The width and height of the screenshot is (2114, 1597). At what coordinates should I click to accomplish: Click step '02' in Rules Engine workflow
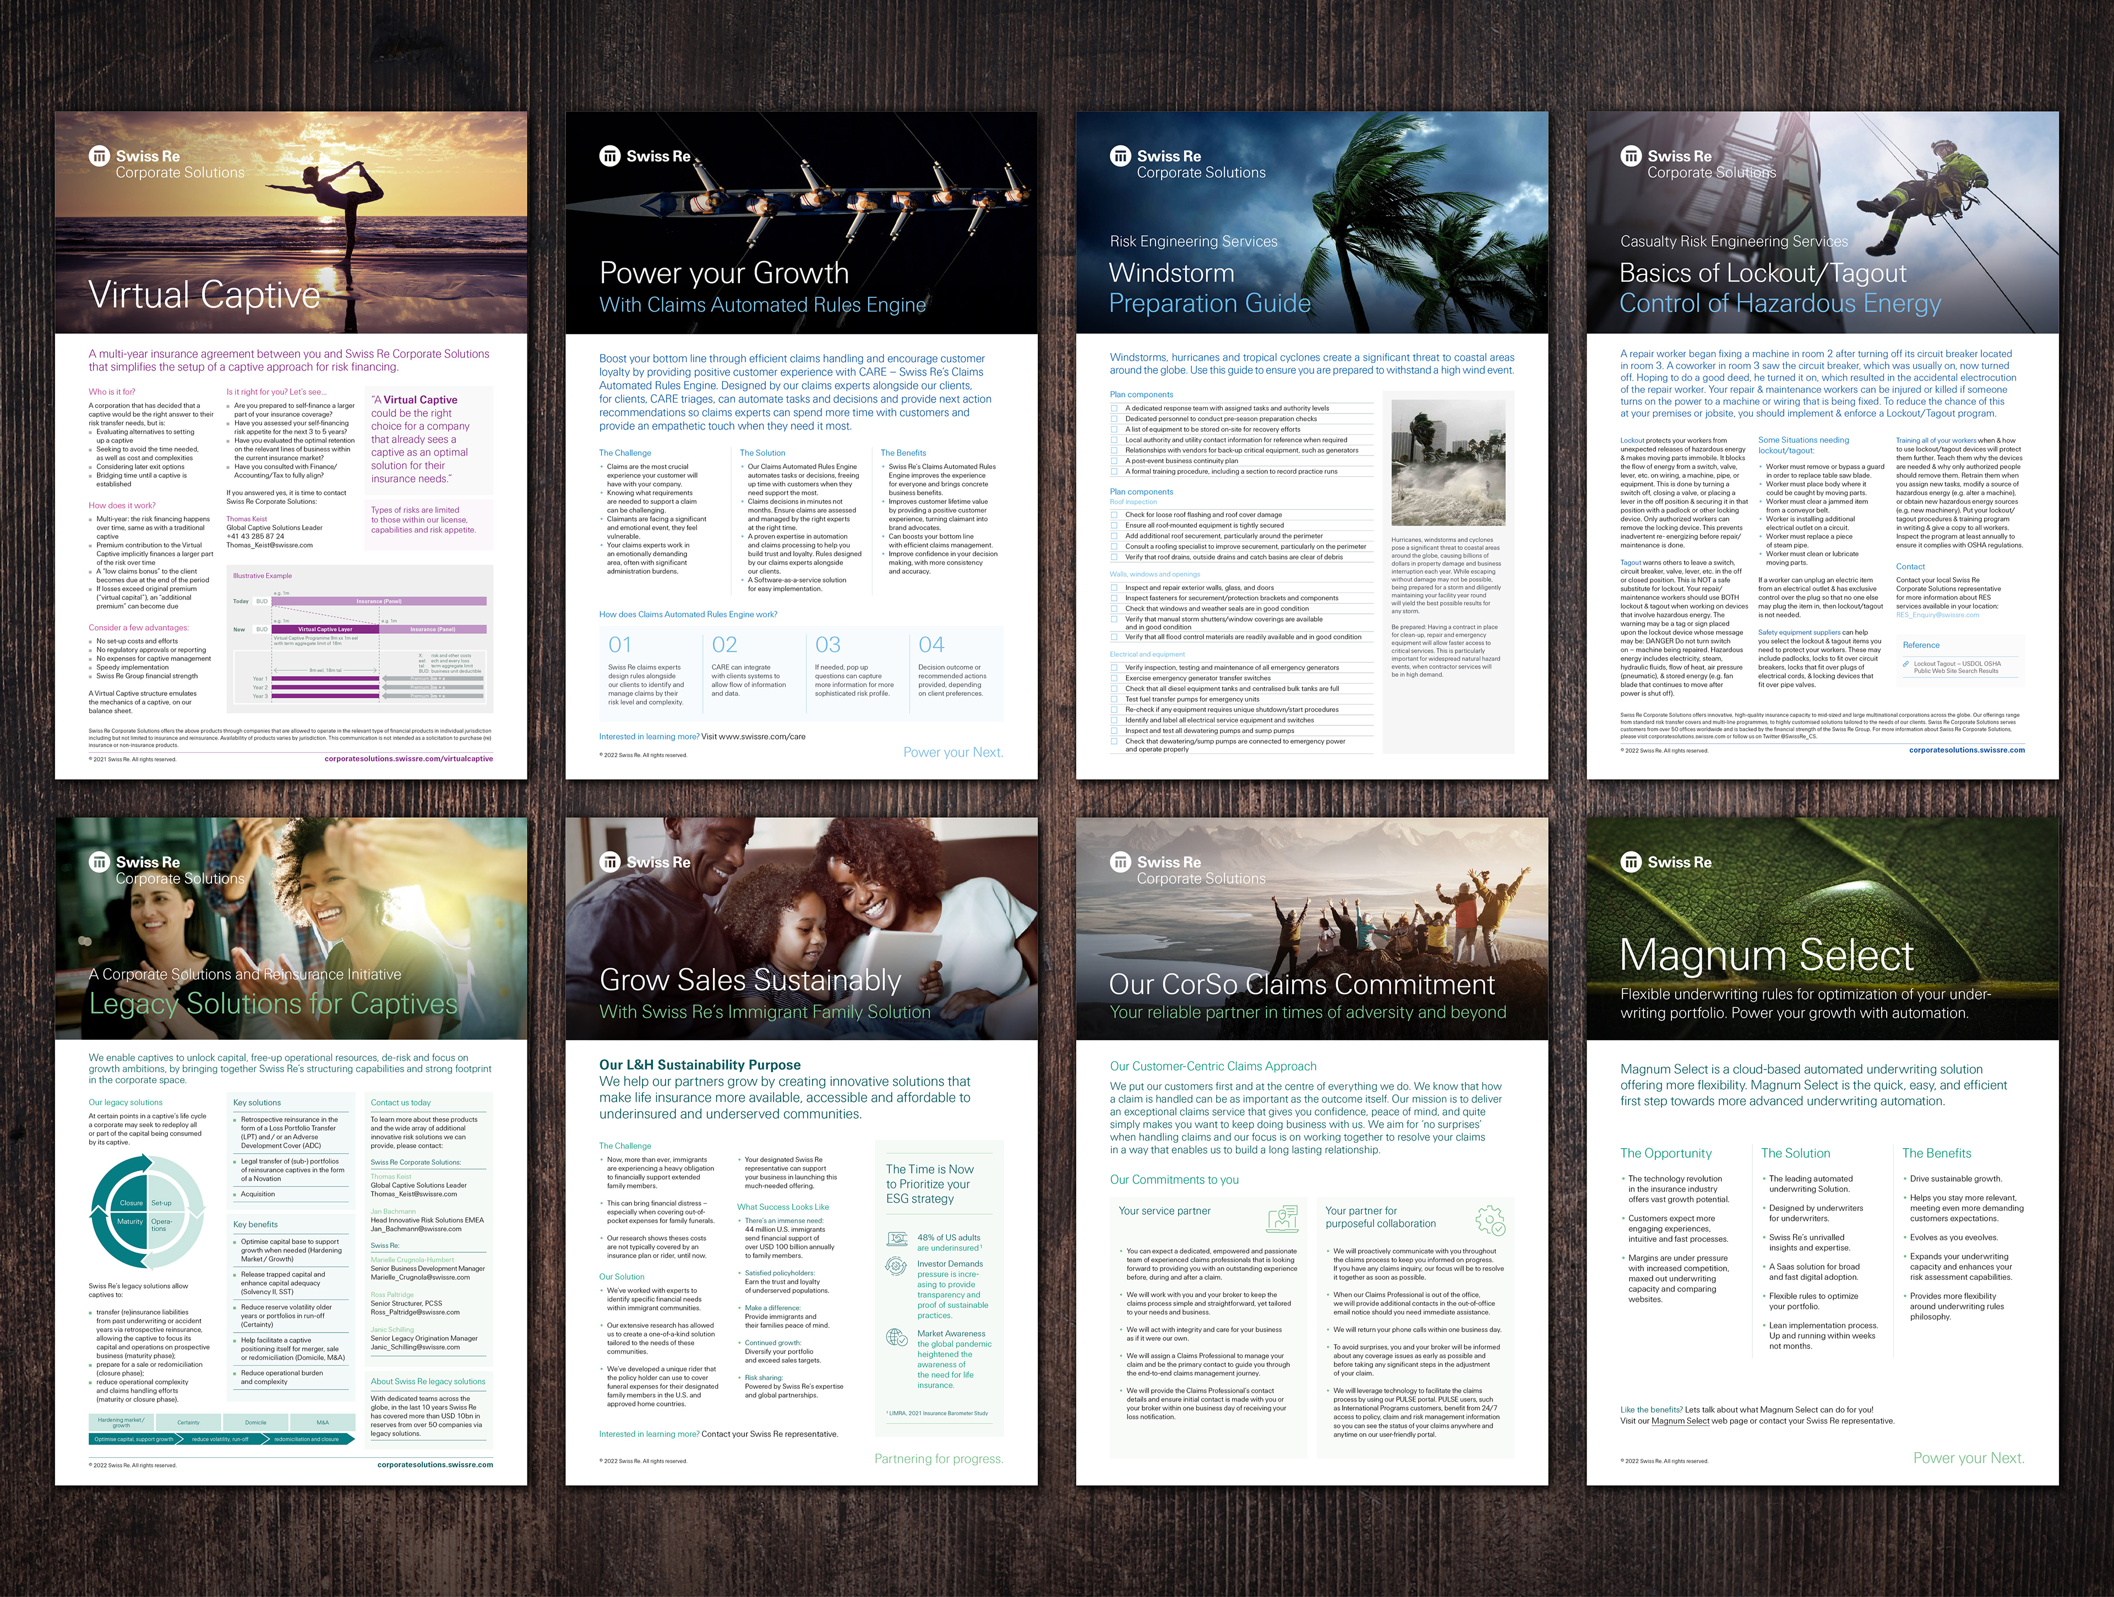(724, 645)
